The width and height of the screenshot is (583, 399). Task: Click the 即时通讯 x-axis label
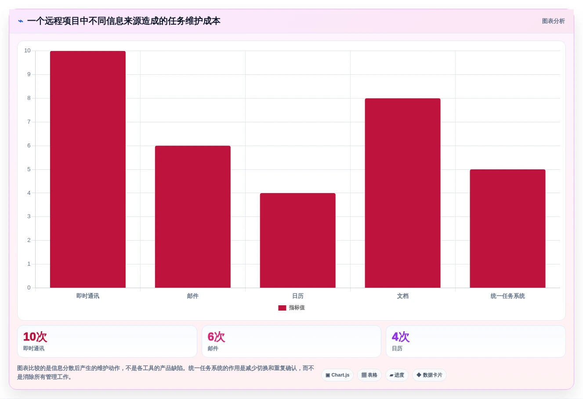[x=88, y=296]
